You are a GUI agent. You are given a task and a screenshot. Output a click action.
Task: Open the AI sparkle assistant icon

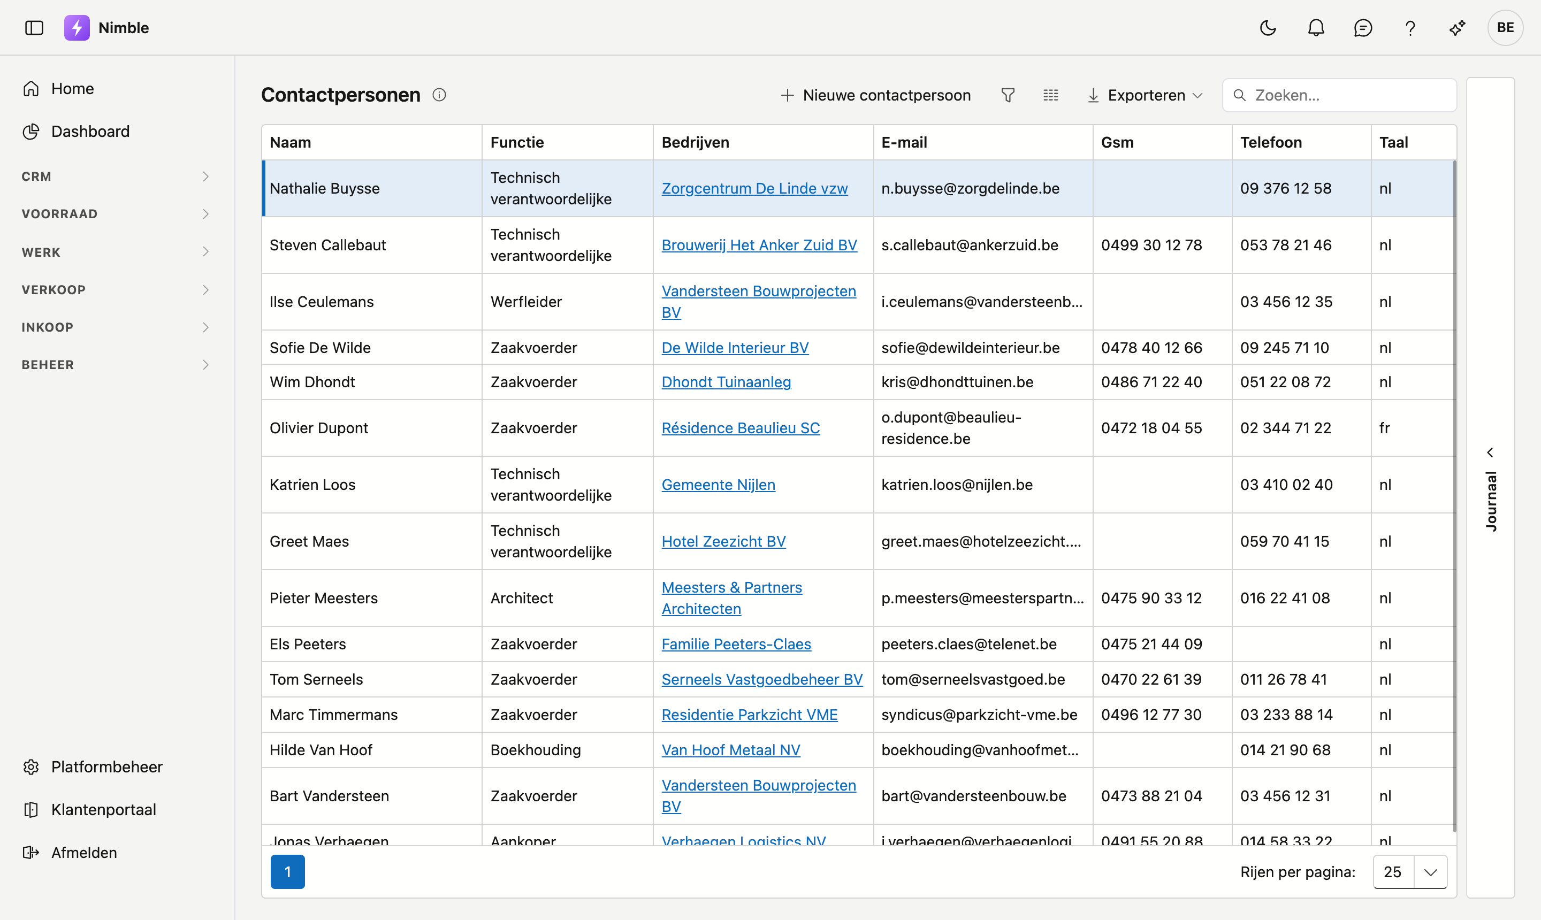point(1458,28)
